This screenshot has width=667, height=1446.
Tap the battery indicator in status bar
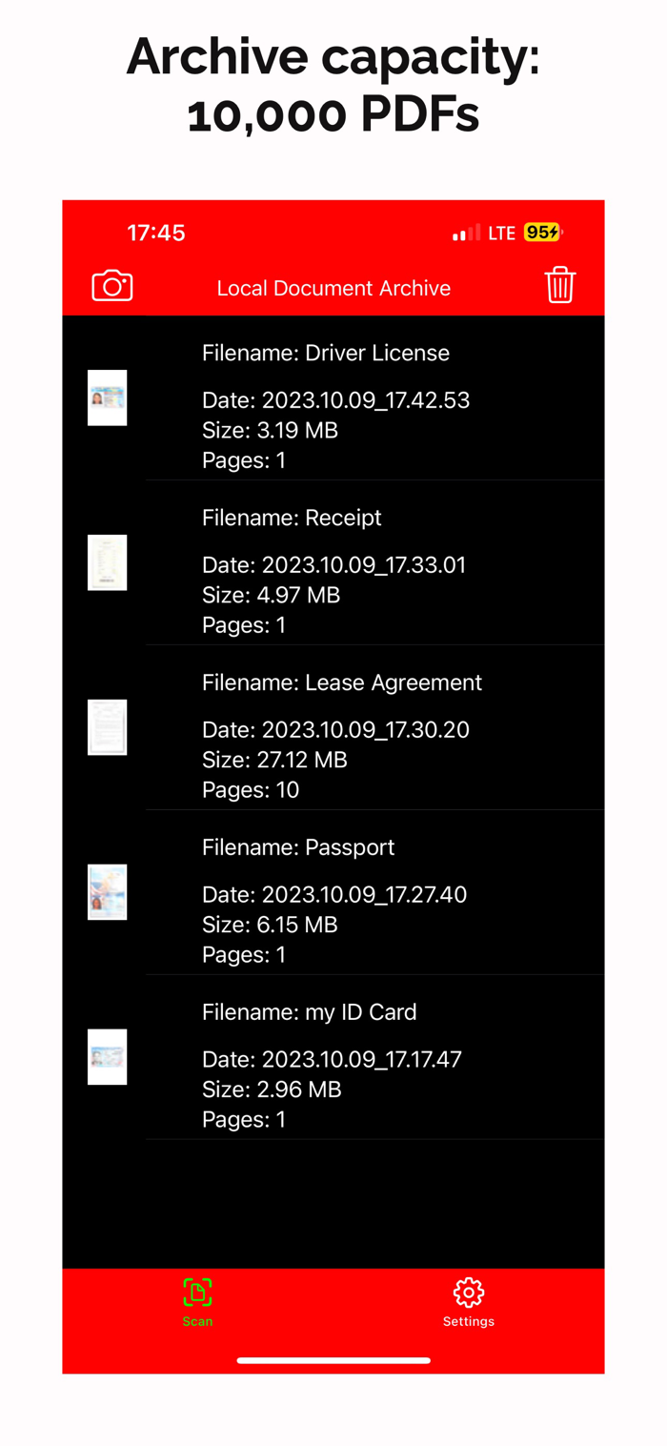coord(543,233)
